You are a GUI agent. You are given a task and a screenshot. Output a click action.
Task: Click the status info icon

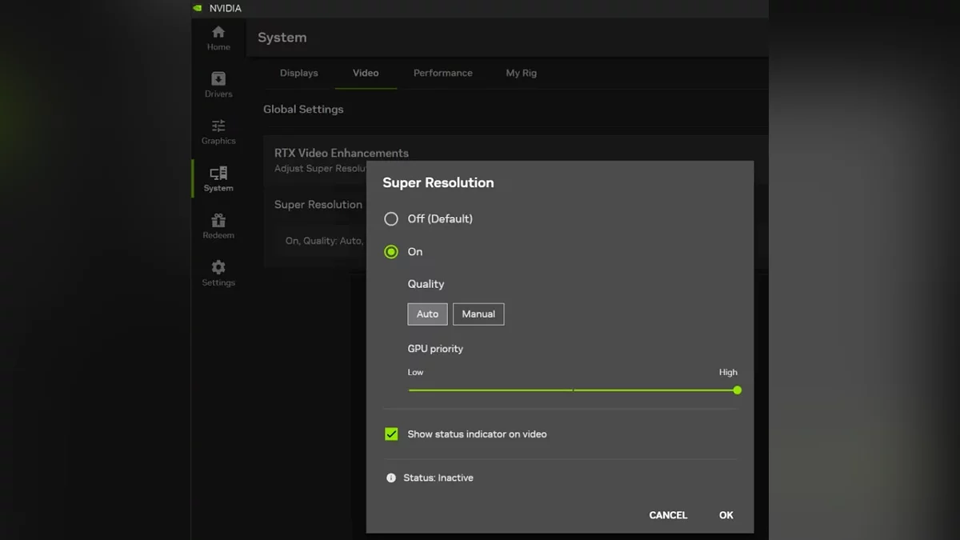tap(391, 478)
